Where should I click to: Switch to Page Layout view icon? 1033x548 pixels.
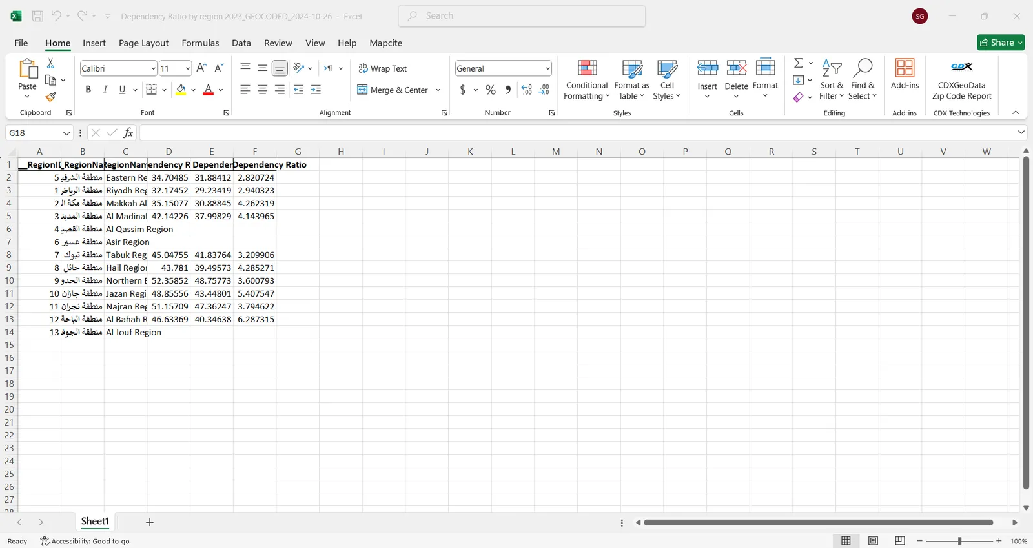point(873,541)
